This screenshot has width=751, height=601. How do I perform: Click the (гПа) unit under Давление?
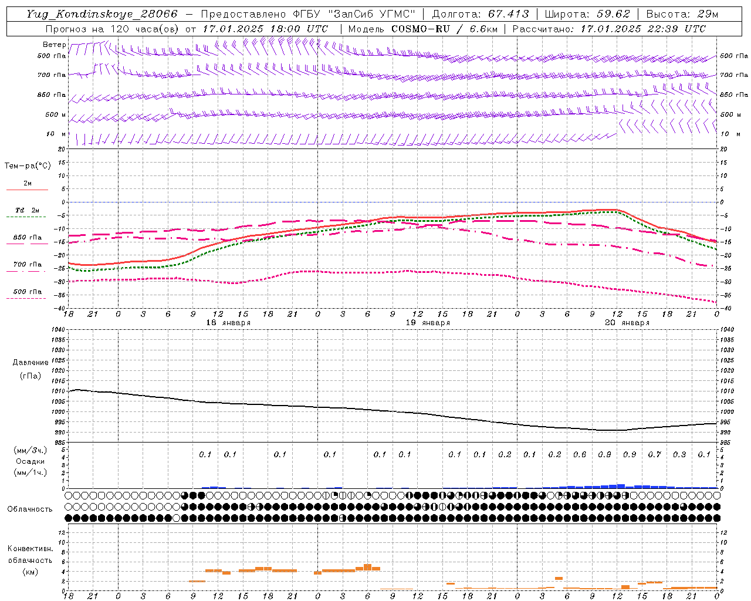31,376
